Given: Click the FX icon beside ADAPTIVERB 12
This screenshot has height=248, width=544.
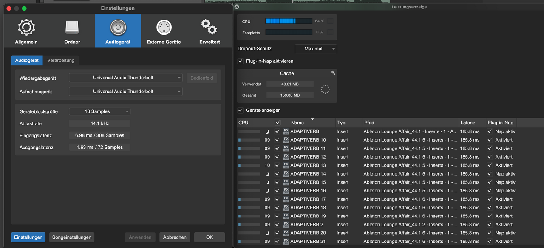Looking at the screenshot, I should [286, 157].
